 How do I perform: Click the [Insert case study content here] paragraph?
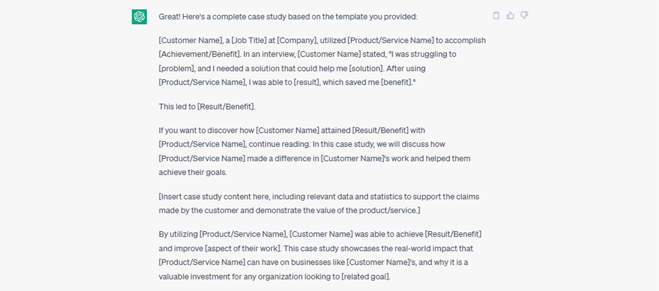(x=319, y=203)
